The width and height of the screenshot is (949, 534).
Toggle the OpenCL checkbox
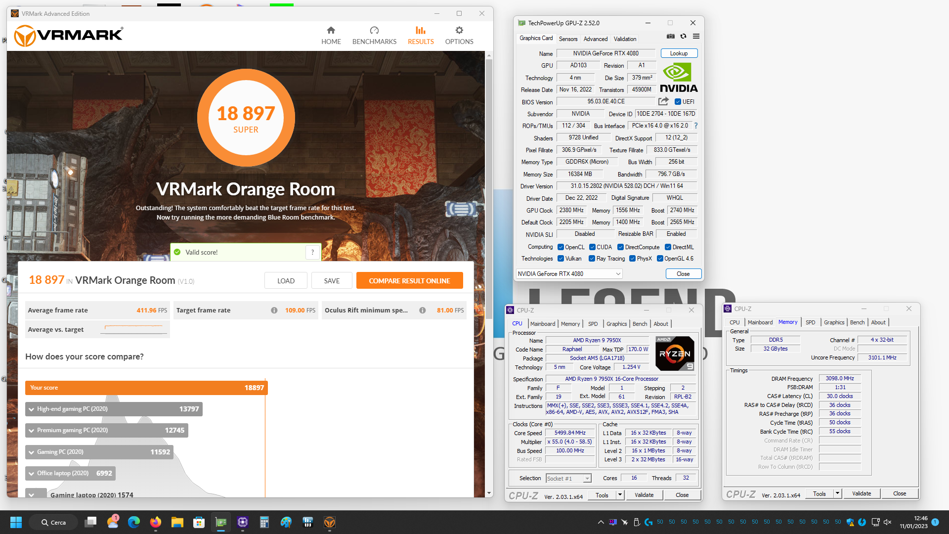tap(561, 247)
